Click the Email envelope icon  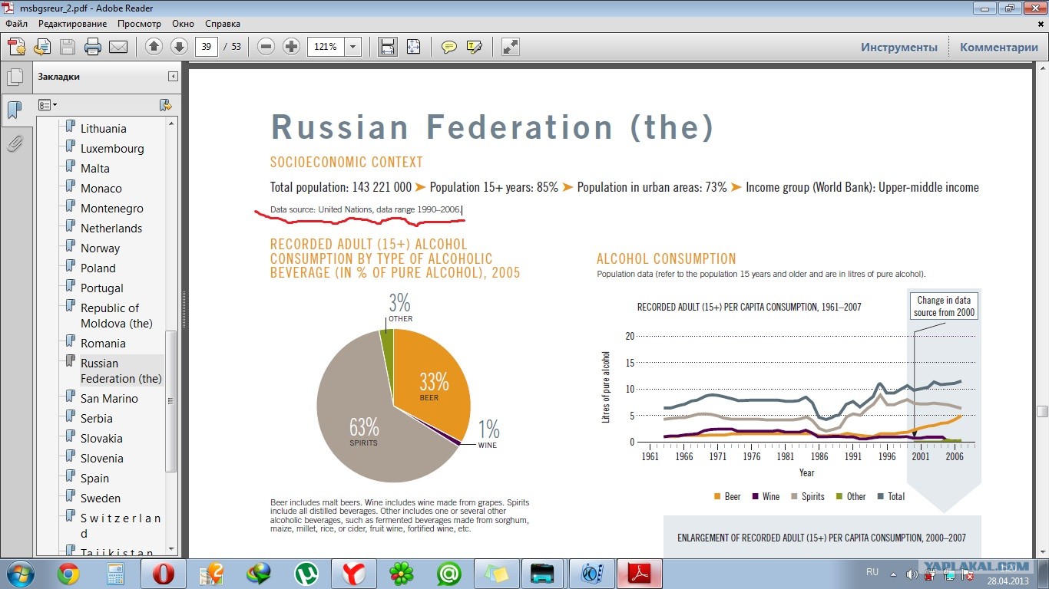coord(118,47)
